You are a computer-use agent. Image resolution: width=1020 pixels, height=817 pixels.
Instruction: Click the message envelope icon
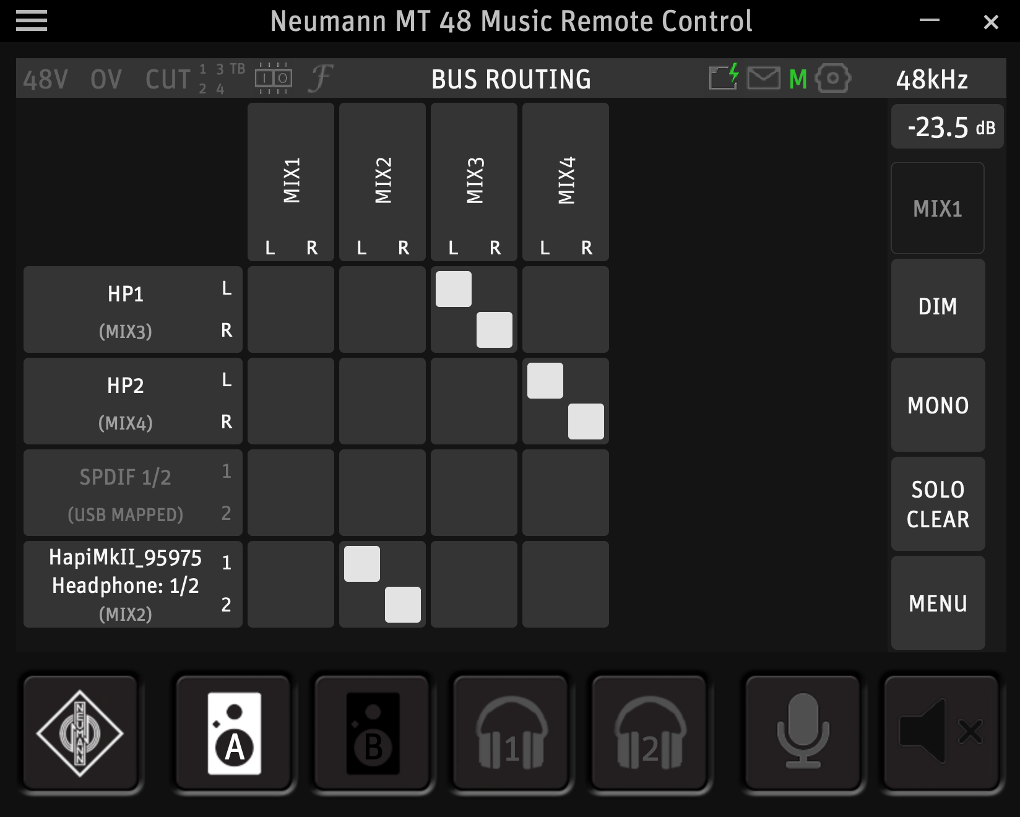(764, 78)
